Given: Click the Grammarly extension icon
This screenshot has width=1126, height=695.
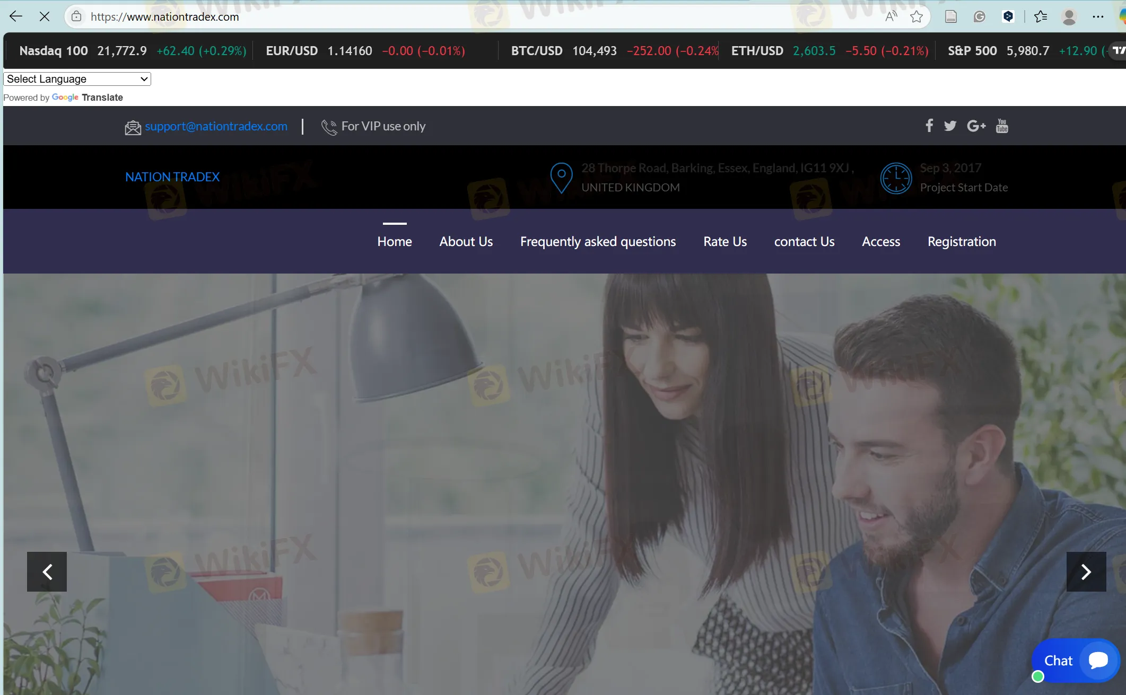Looking at the screenshot, I should [x=980, y=16].
